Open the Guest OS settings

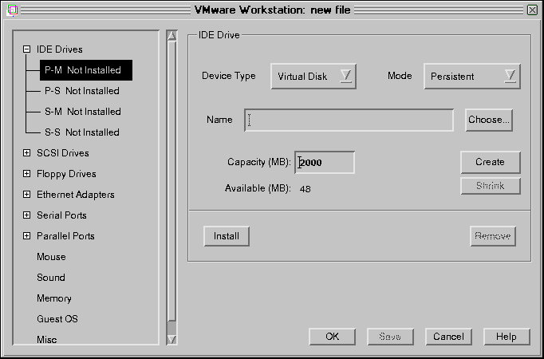(57, 319)
